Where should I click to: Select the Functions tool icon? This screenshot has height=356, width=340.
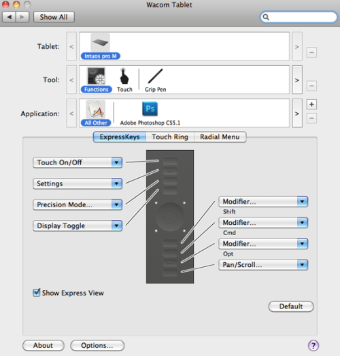point(96,76)
